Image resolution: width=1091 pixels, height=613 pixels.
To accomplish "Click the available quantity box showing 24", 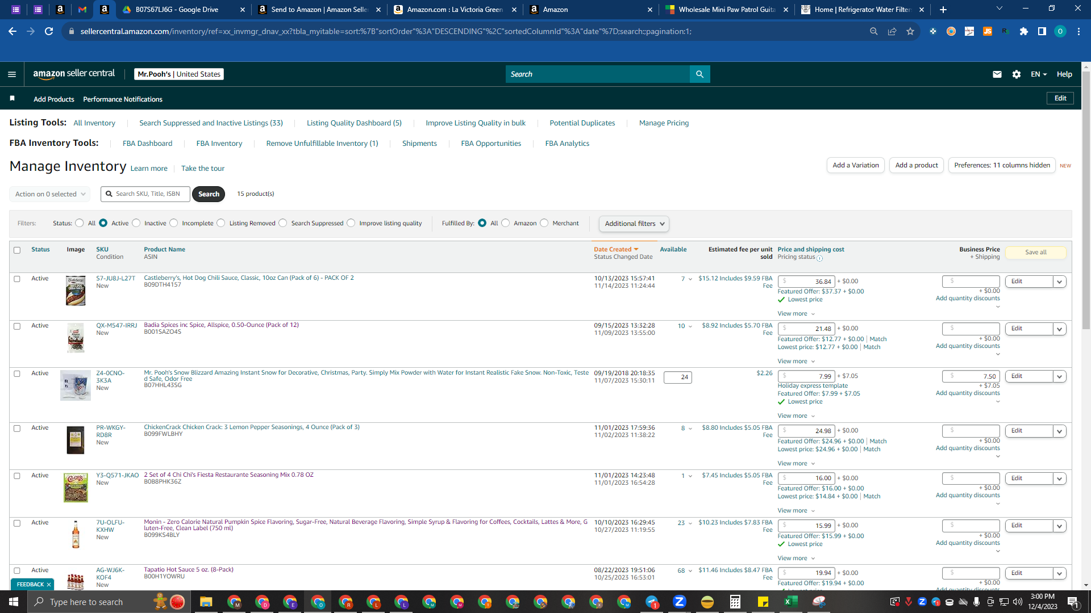I will [678, 377].
